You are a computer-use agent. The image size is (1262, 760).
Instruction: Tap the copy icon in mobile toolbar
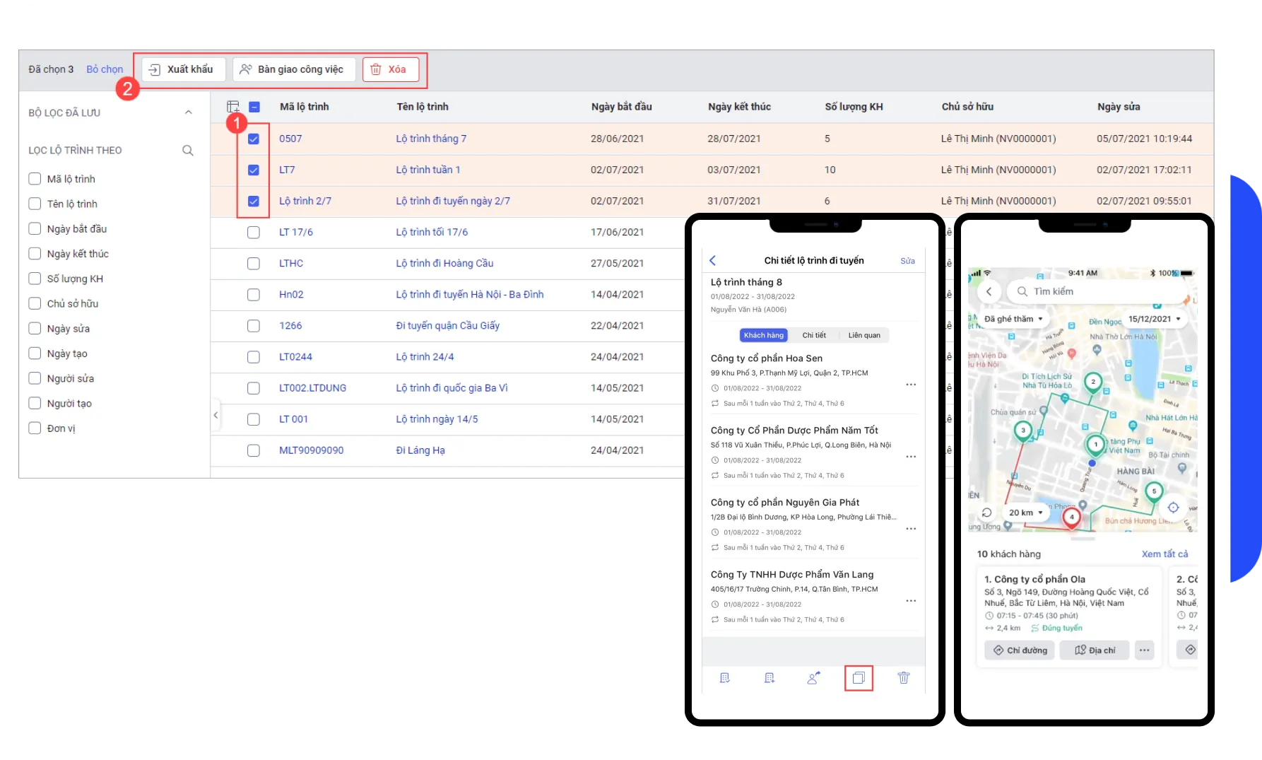(x=859, y=678)
